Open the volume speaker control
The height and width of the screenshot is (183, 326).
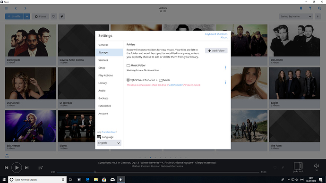(317, 166)
